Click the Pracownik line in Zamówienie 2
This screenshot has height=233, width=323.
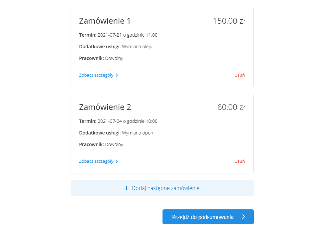101,144
